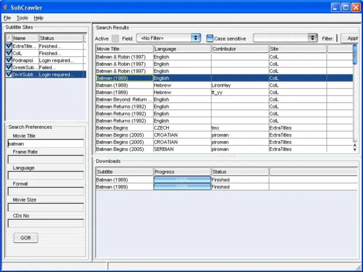Open the Field <No Filter> dropdown
363x272 pixels.
pos(168,38)
